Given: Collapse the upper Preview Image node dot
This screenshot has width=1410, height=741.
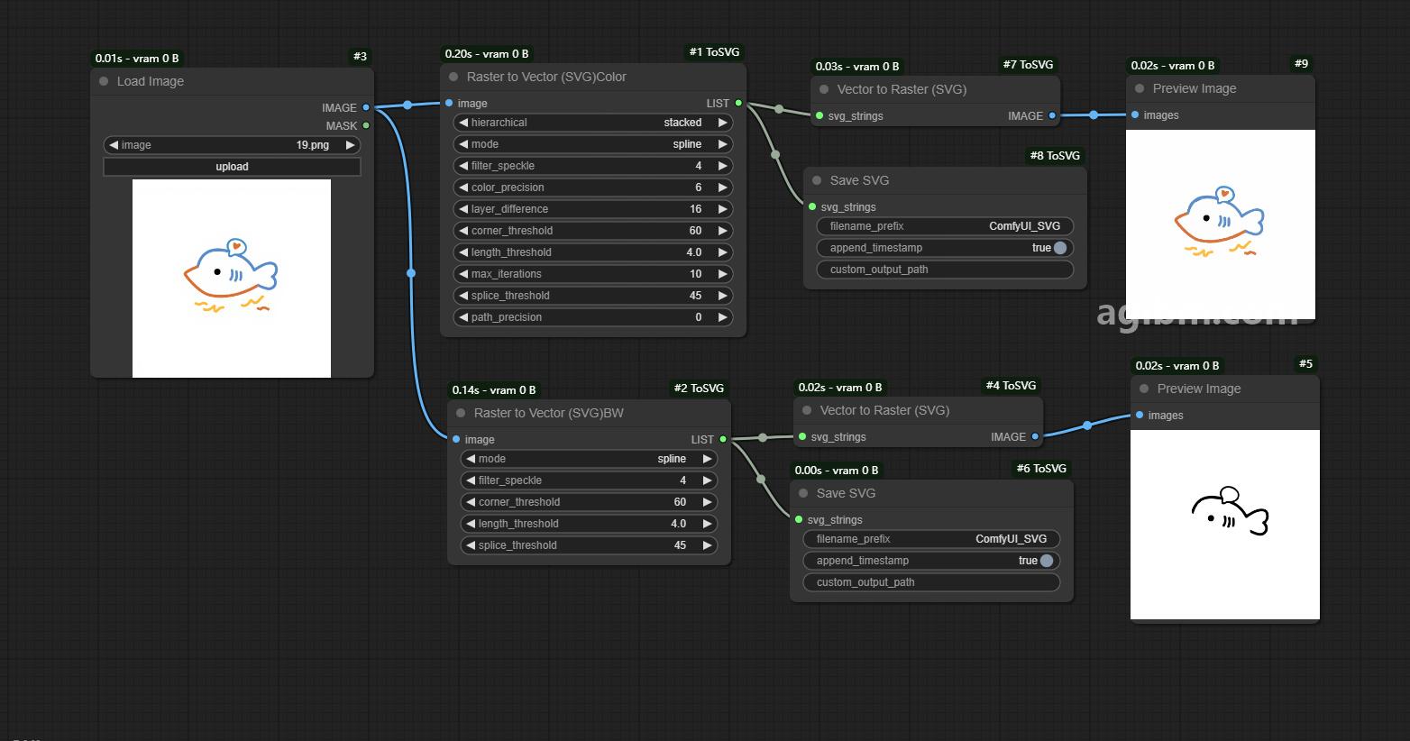Looking at the screenshot, I should pyautogui.click(x=1140, y=88).
